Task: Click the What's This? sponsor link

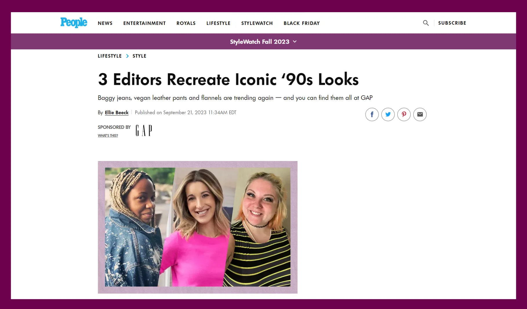Action: 108,136
